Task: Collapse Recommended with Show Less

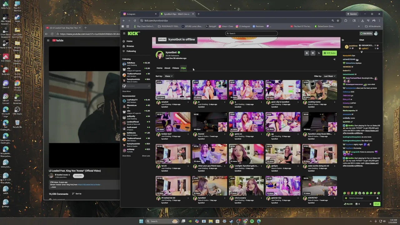Action: pos(146,156)
